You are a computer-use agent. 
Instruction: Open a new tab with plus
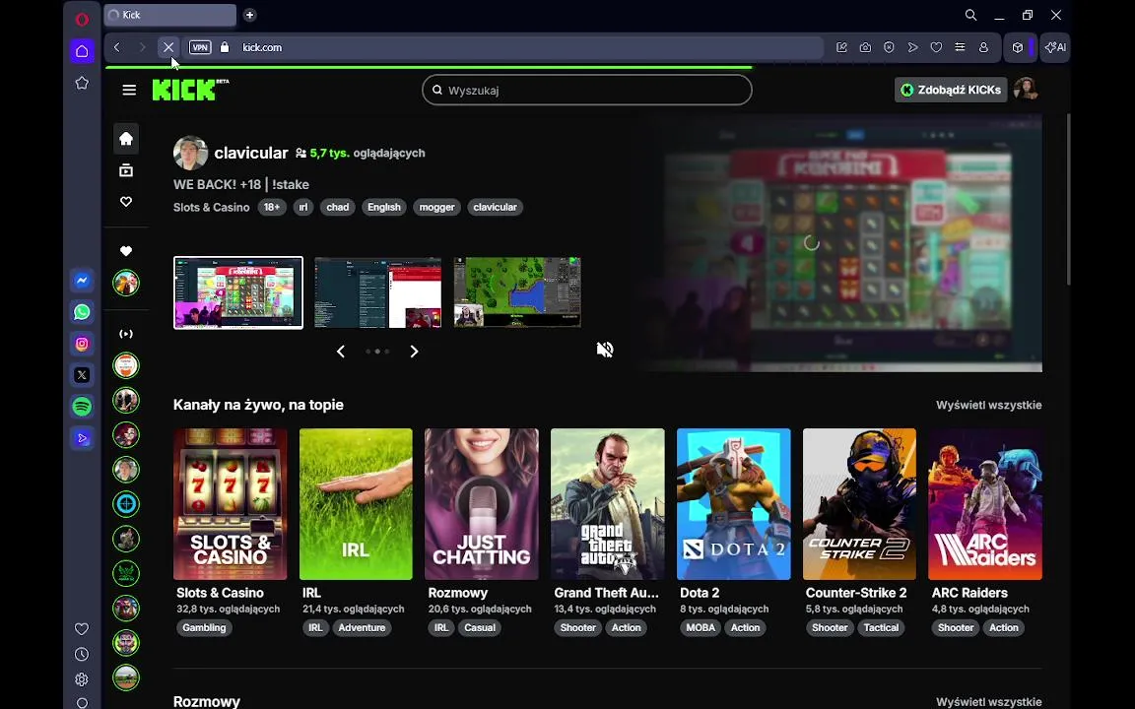tap(249, 15)
